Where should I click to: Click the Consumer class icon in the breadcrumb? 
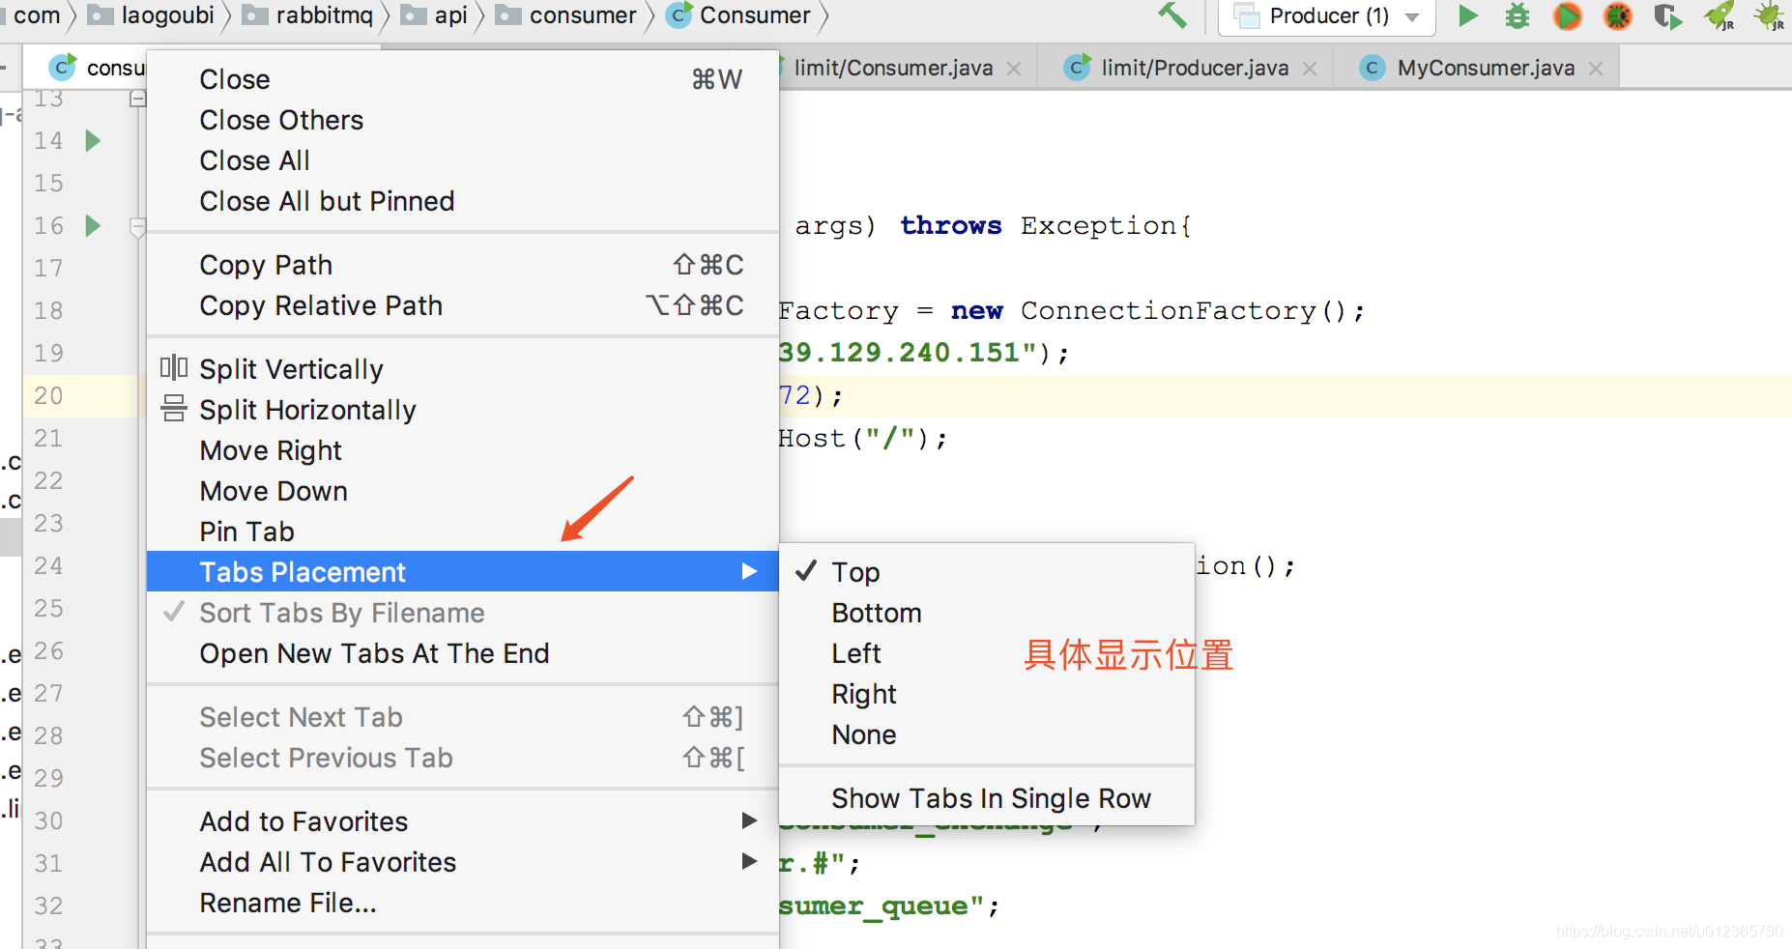pyautogui.click(x=679, y=15)
